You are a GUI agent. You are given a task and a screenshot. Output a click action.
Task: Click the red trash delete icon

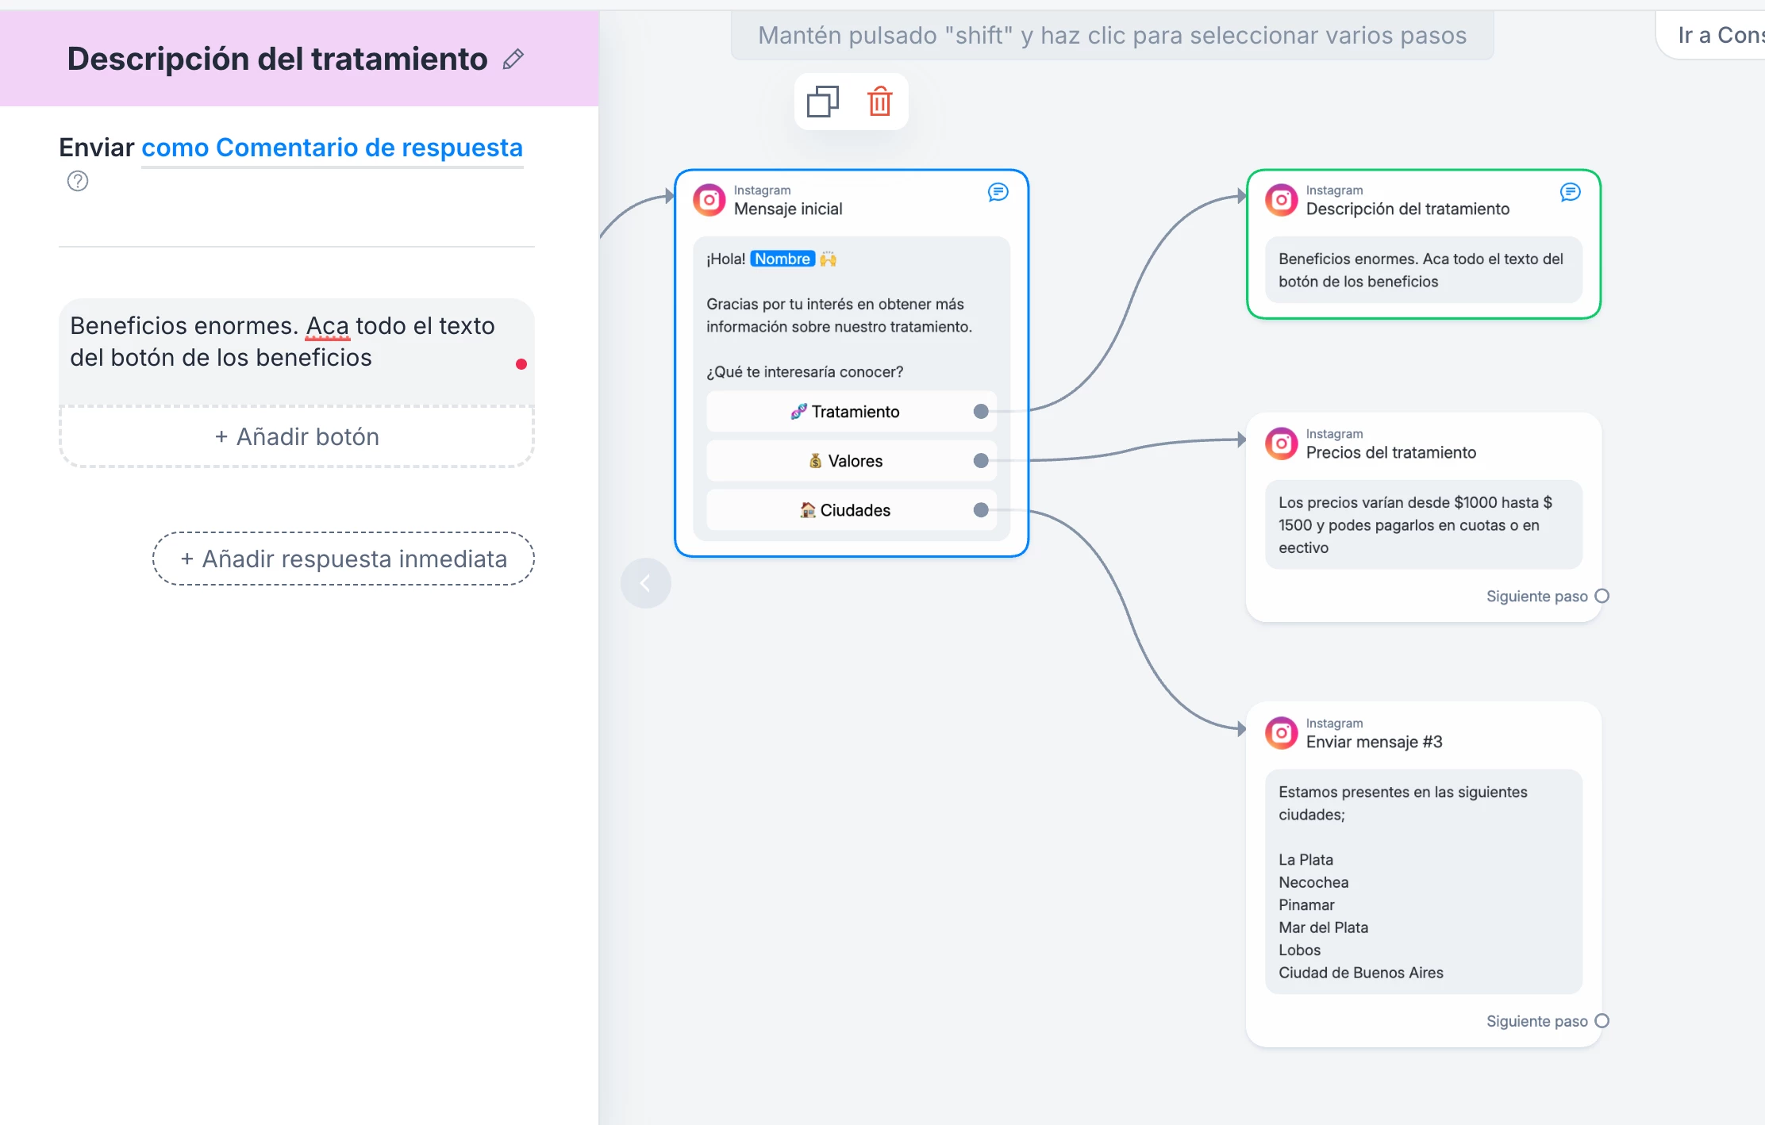pyautogui.click(x=880, y=102)
